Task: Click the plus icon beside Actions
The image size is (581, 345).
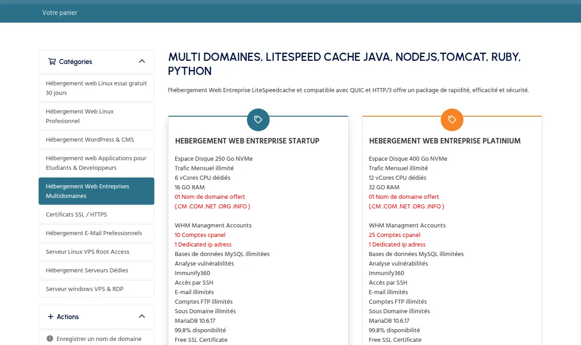Action: 50,316
